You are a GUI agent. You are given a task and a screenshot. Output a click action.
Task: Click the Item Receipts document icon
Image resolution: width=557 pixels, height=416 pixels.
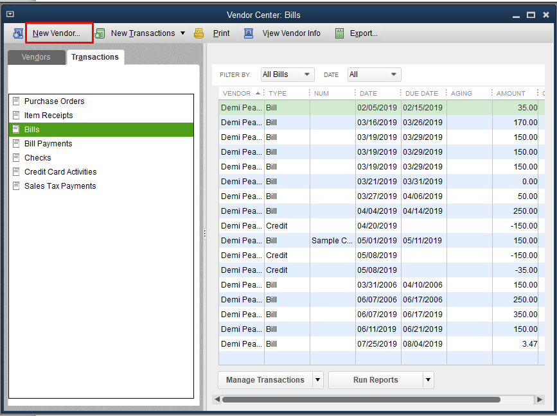pyautogui.click(x=16, y=116)
